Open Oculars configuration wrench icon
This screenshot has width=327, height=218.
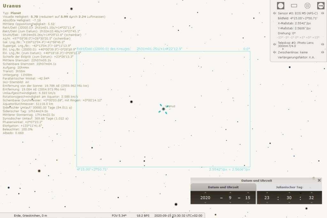coord(321,5)
